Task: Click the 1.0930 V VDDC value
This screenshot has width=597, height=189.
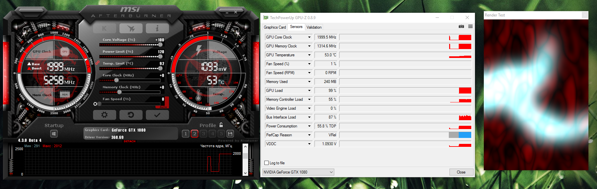Action: [326, 144]
